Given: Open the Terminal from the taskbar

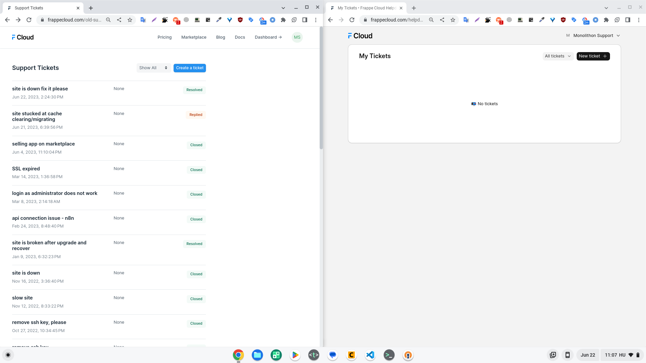Looking at the screenshot, I should (x=389, y=355).
